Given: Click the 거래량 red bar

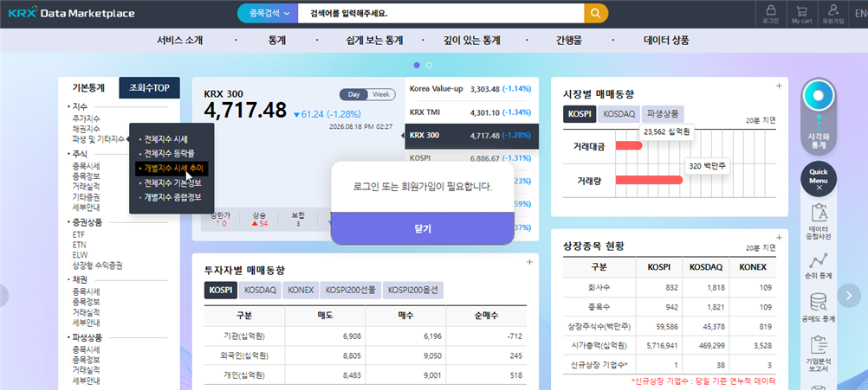Looking at the screenshot, I should (x=649, y=180).
